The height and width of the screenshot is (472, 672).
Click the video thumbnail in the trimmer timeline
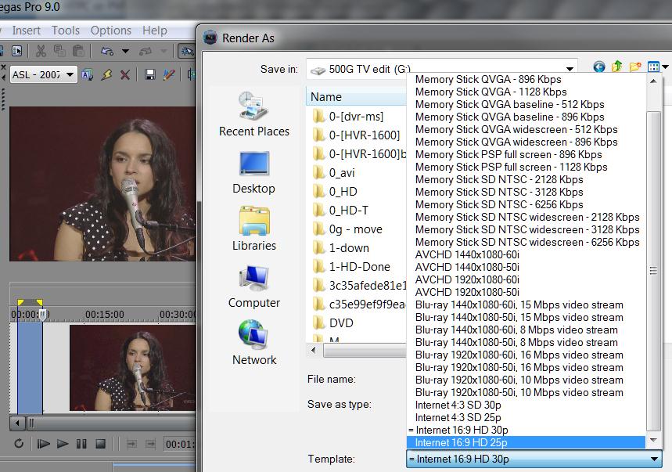pos(132,368)
